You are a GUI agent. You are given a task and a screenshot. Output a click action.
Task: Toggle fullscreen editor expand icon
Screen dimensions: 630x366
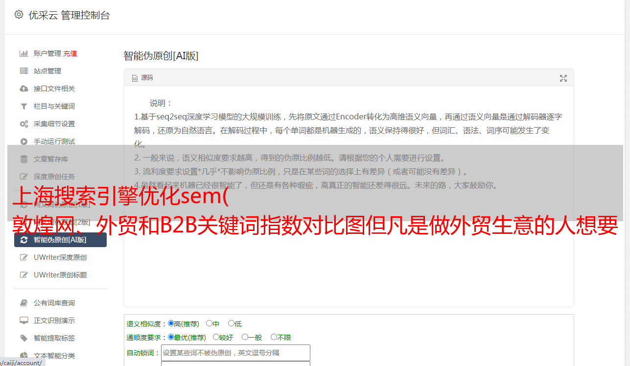(563, 78)
